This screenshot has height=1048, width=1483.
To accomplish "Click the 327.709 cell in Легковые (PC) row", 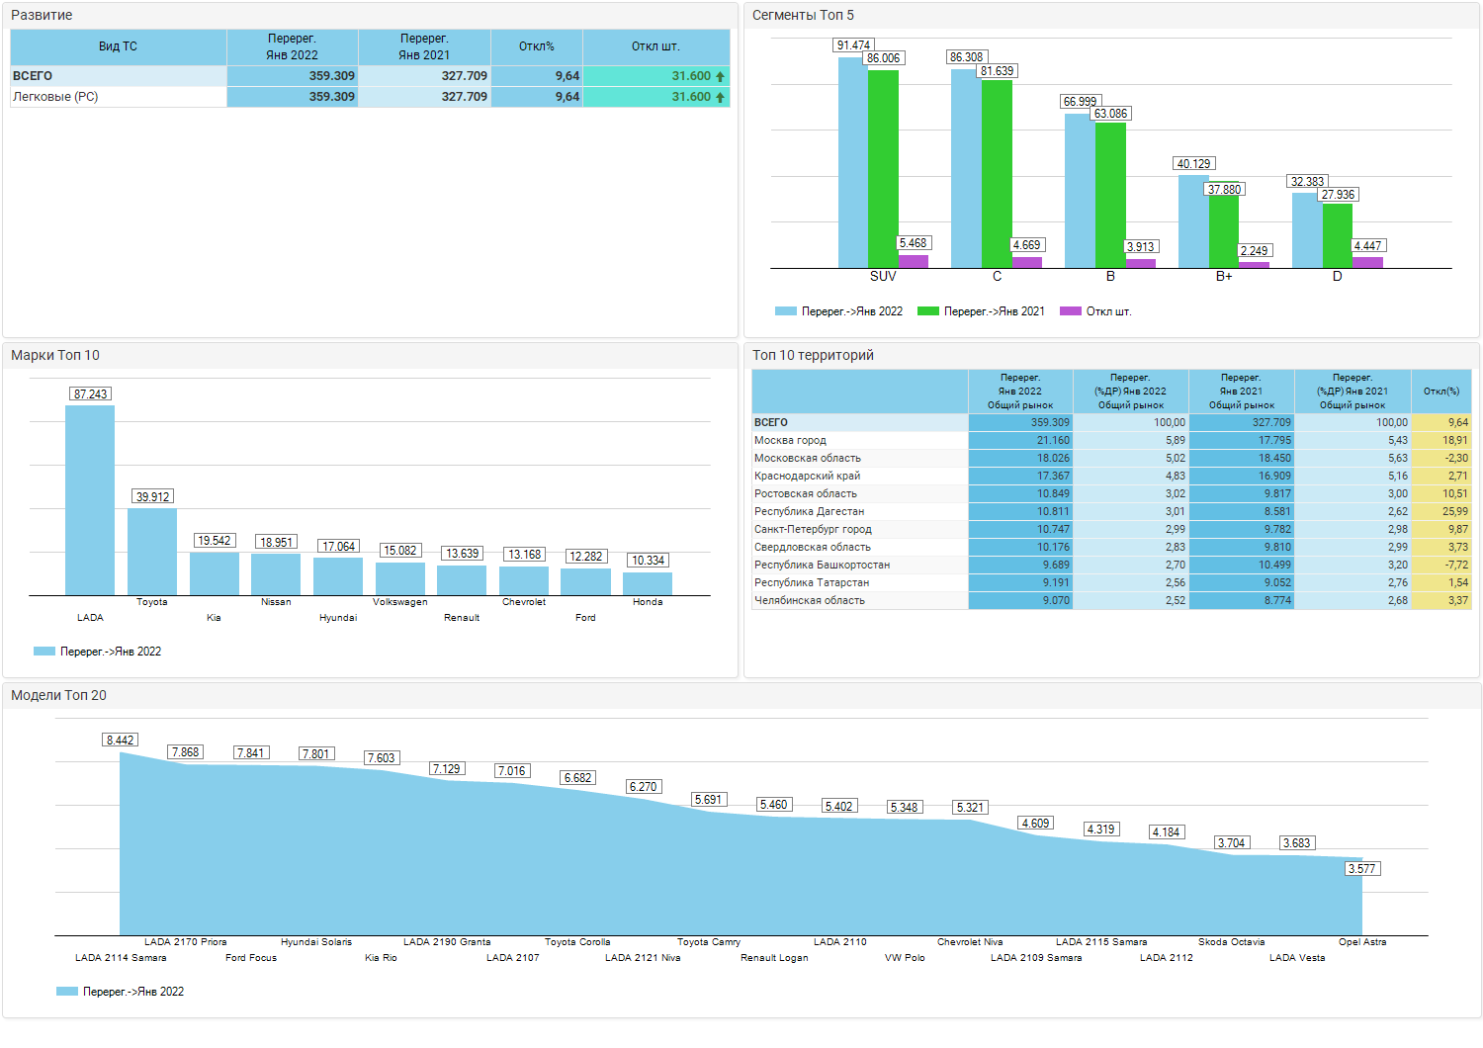I will pos(424,97).
